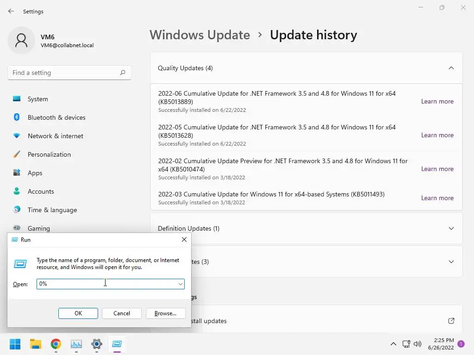Screen dimensions: 474x355
Task: Click Cancel in the Run dialog
Action: click(122, 313)
